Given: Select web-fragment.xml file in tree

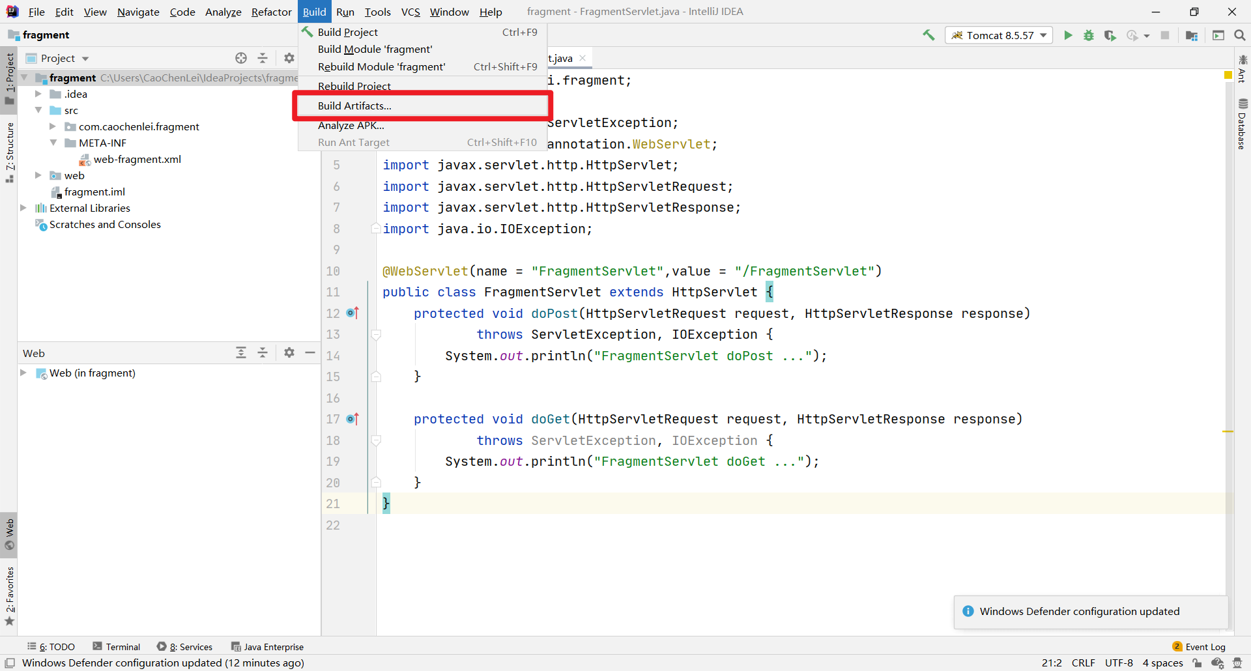Looking at the screenshot, I should tap(130, 159).
